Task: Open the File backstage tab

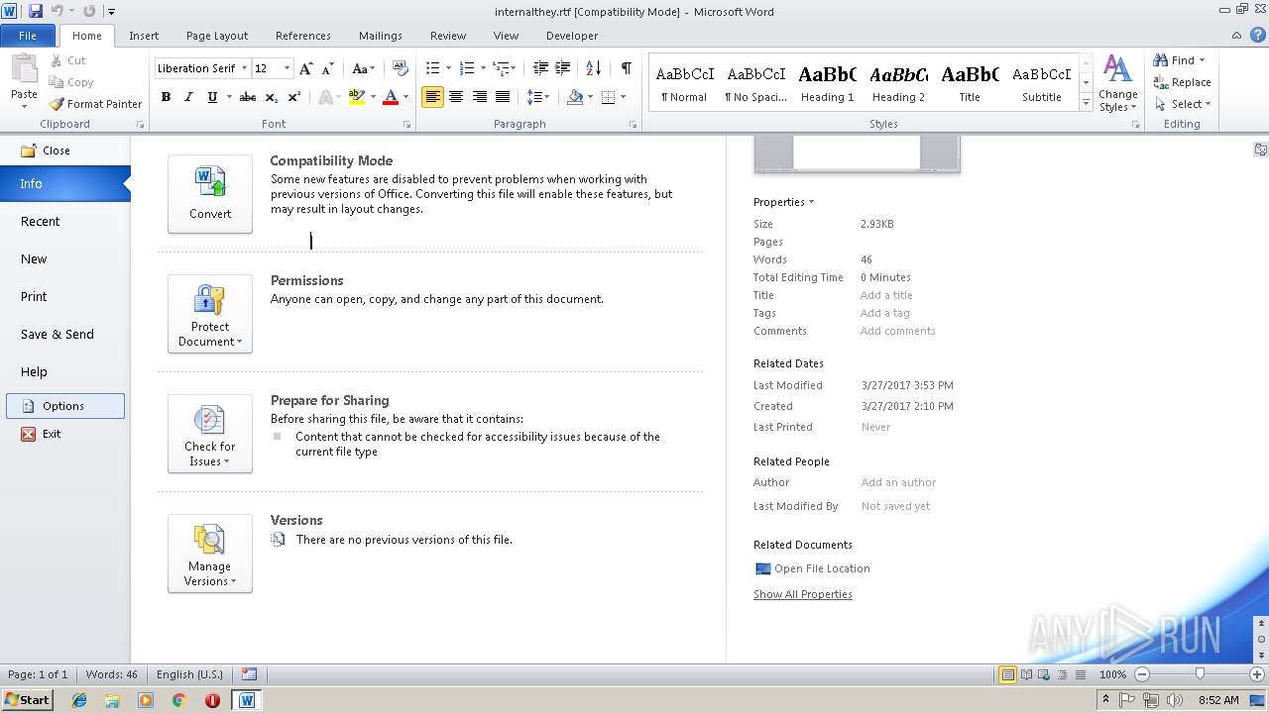Action: coord(28,36)
